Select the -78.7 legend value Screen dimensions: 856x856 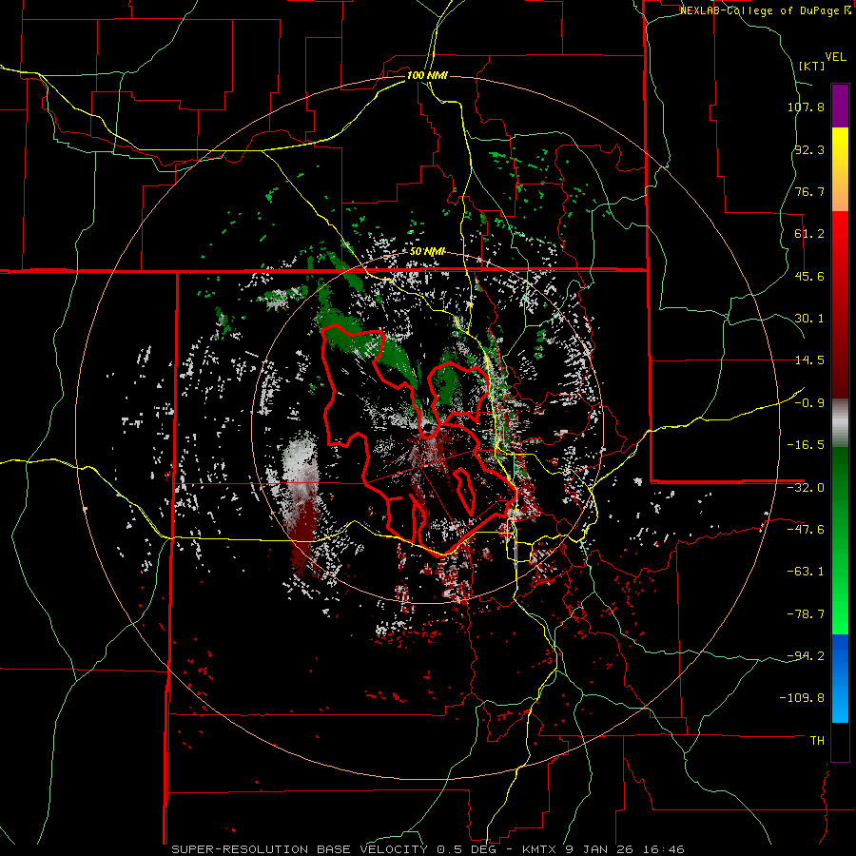[x=806, y=614]
